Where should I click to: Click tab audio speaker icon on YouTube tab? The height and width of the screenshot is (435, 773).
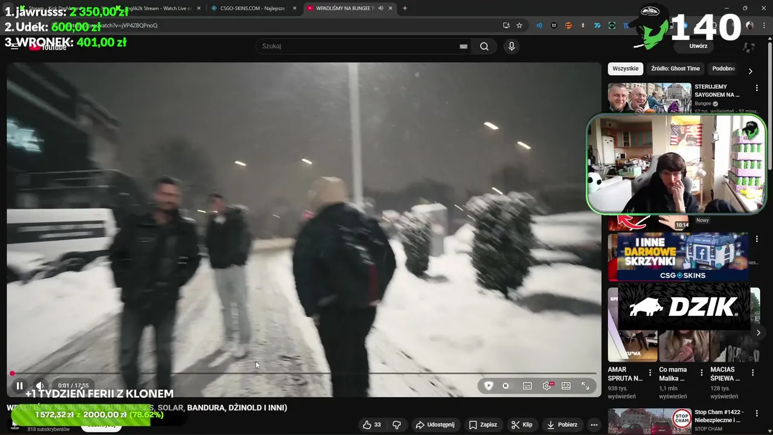coord(380,8)
